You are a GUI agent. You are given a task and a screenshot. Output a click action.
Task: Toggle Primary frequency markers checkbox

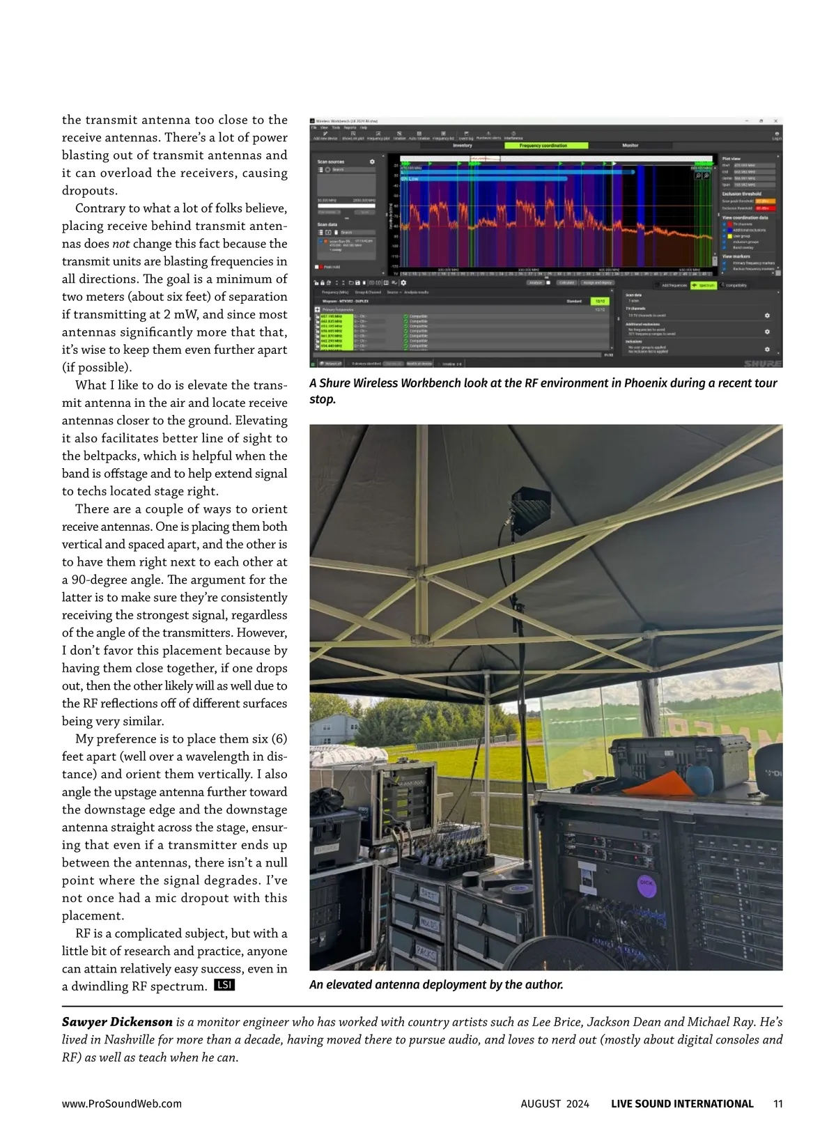[725, 263]
